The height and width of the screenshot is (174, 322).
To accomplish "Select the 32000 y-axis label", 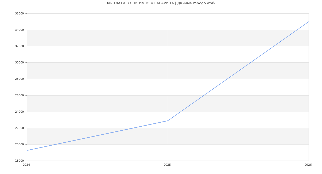I will click(x=19, y=46).
